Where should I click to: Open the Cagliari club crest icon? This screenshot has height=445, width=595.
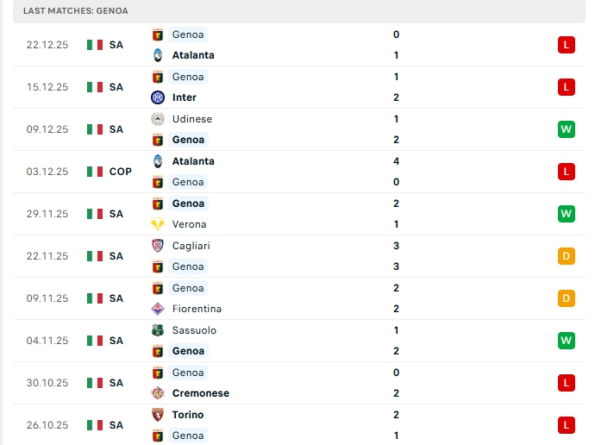(157, 246)
